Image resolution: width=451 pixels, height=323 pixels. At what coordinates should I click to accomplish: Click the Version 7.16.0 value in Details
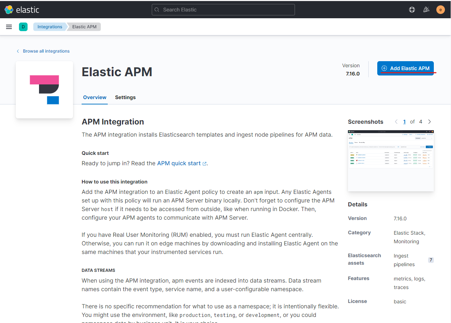coord(400,219)
